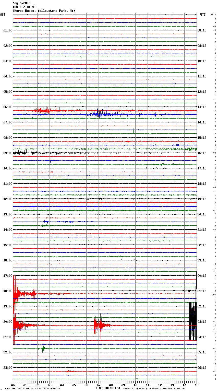The width and height of the screenshot is (217, 392).
Task: Click the date text 'May 5,2013'
Action: (x=21, y=3)
